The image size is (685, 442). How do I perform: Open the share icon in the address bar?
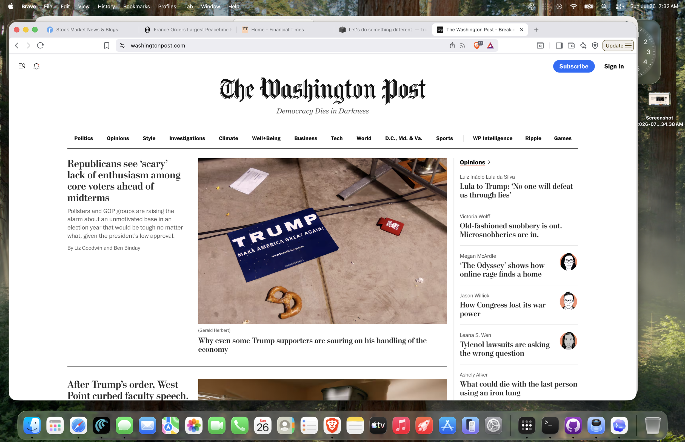[x=452, y=45]
